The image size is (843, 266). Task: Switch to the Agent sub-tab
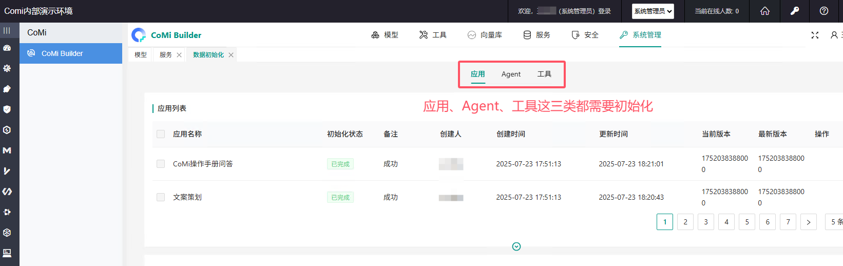point(511,74)
